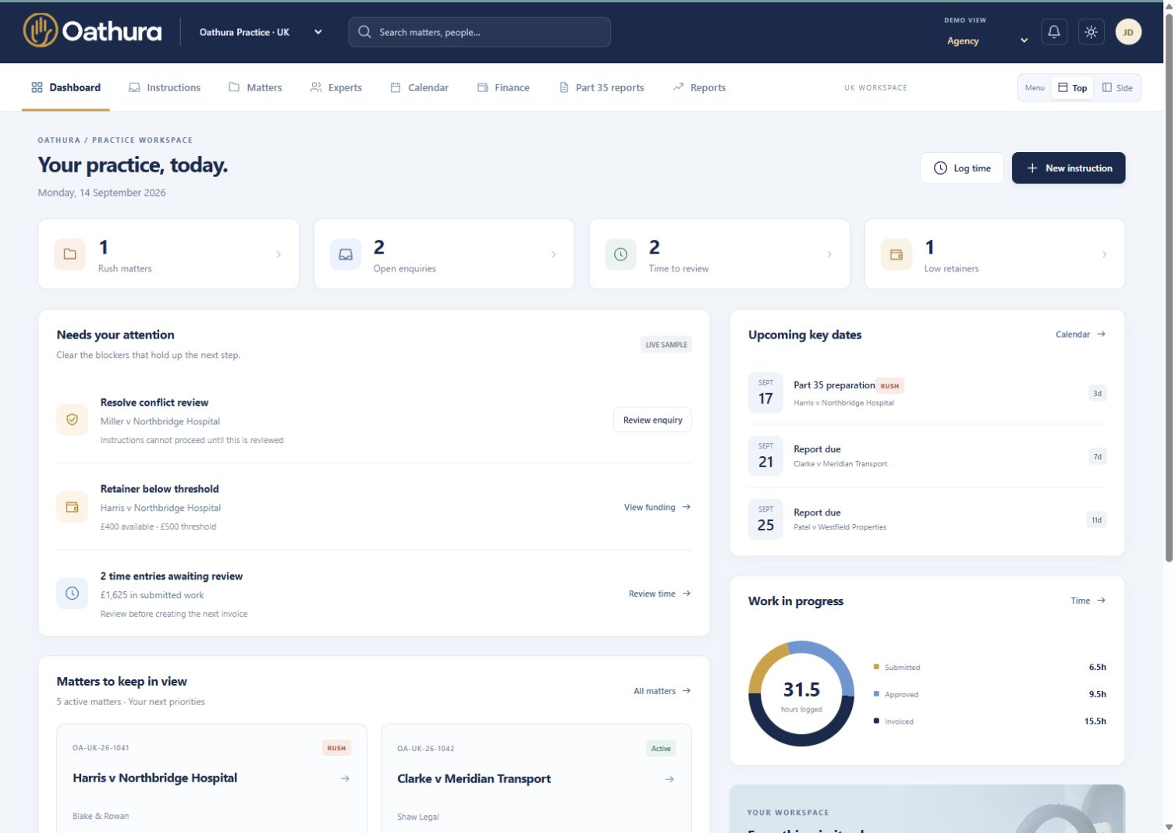This screenshot has width=1175, height=833.
Task: Open the Matters tab
Action: [255, 87]
